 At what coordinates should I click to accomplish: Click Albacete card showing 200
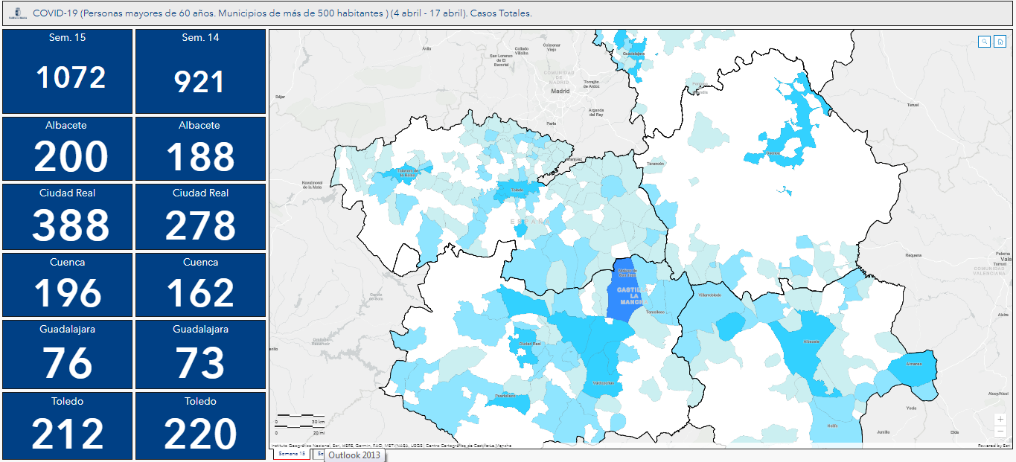click(x=67, y=149)
